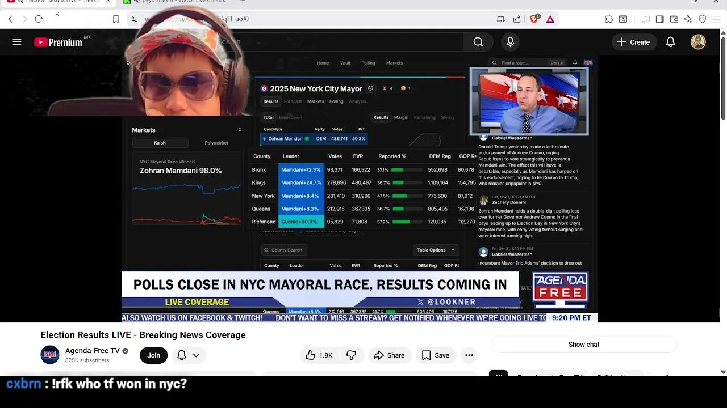Collapse the Markets panel expander in the video
The width and height of the screenshot is (727, 408).
[240, 130]
